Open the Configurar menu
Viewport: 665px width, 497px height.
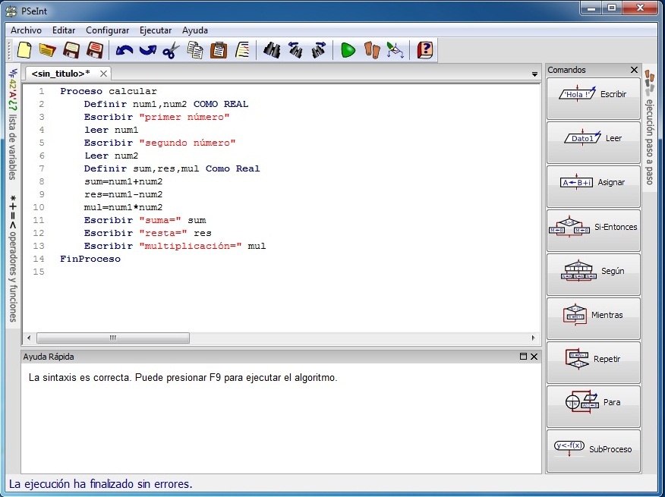pyautogui.click(x=107, y=30)
